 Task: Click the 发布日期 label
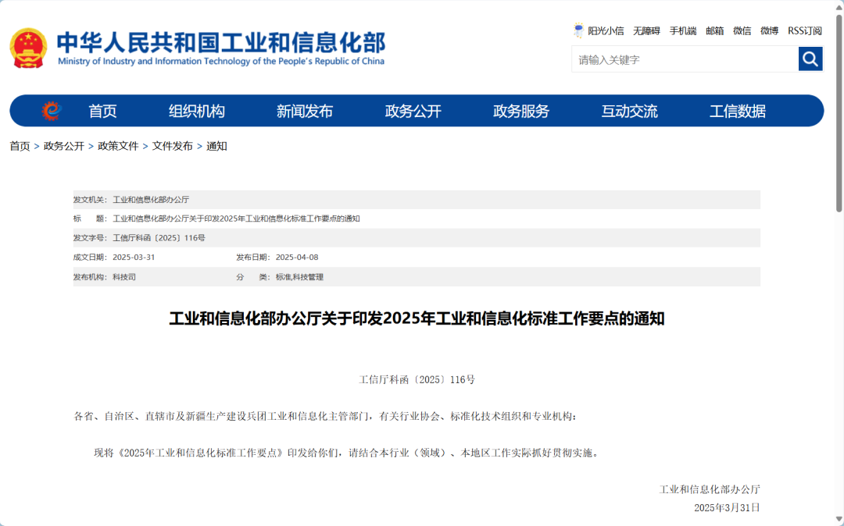pyautogui.click(x=253, y=258)
